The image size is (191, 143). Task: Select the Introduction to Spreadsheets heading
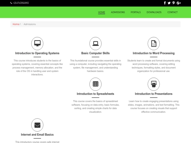(x=95, y=94)
